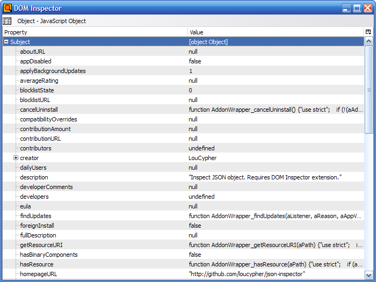Viewport: 376px width, 282px height.
Task: Click the value 0 of blocklistState
Action: (190, 90)
